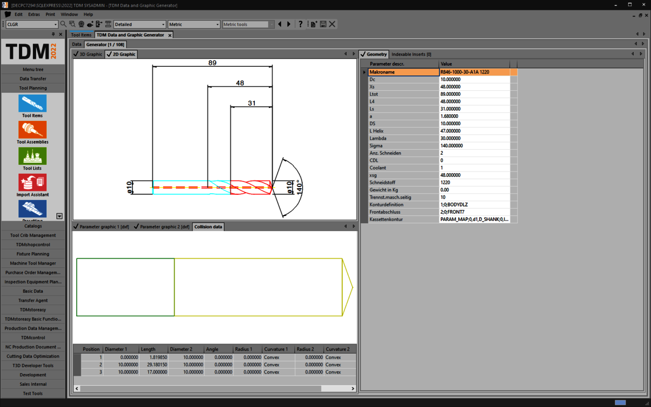The image size is (651, 407).
Task: Open the Cutting Data Optimization section
Action: click(33, 356)
